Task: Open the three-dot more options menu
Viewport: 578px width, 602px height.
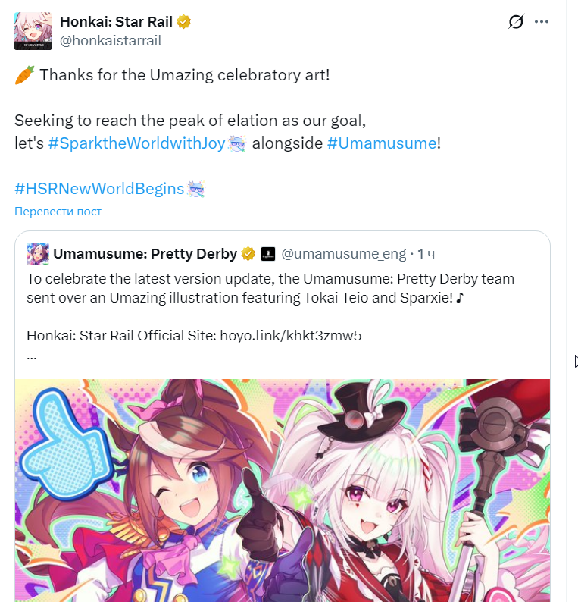Action: [x=541, y=22]
